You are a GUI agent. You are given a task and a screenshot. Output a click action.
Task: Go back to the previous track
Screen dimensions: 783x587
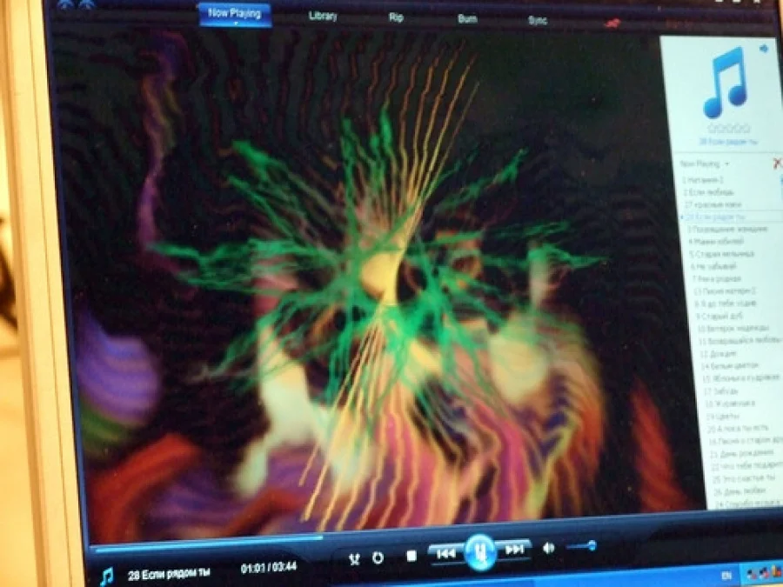click(445, 553)
